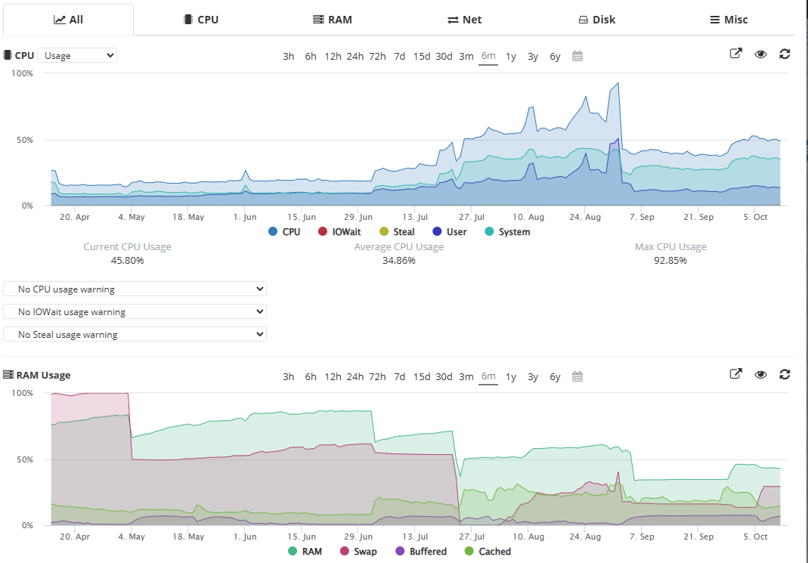Set RAM chart range to 72h
The height and width of the screenshot is (563, 808).
(x=377, y=376)
